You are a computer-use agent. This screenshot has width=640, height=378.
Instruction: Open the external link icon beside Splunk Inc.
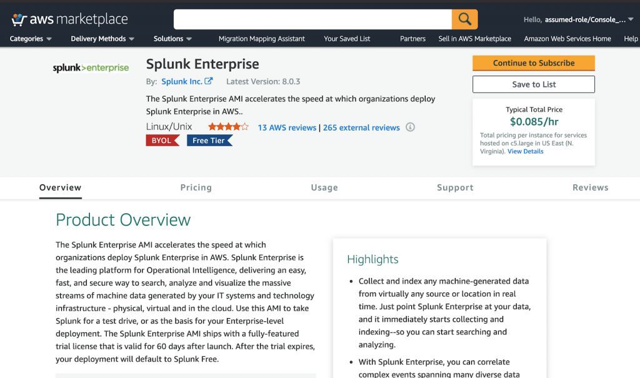(x=209, y=81)
